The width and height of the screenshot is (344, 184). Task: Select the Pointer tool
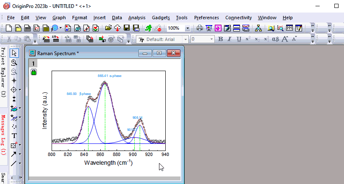[14, 53]
